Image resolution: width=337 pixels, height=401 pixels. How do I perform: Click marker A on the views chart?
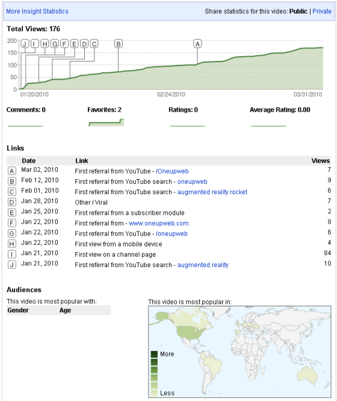197,44
